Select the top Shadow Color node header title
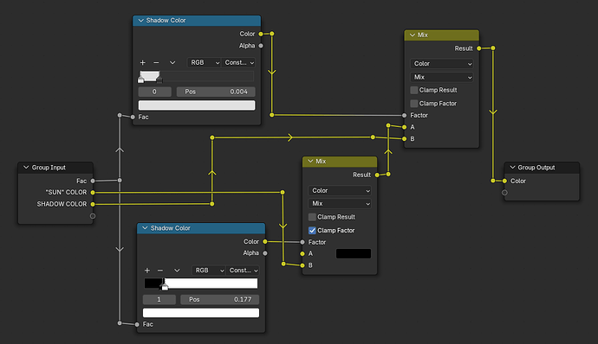Viewport: 598px width, 344px height. pyautogui.click(x=166, y=20)
